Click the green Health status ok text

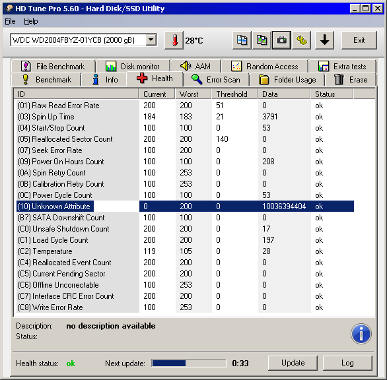coord(71,364)
